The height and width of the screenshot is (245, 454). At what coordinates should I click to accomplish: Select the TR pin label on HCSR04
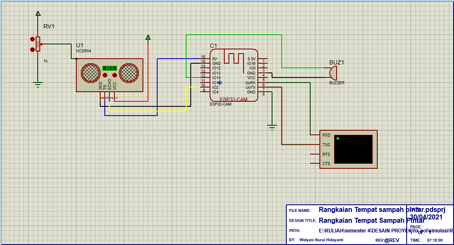tap(105, 87)
